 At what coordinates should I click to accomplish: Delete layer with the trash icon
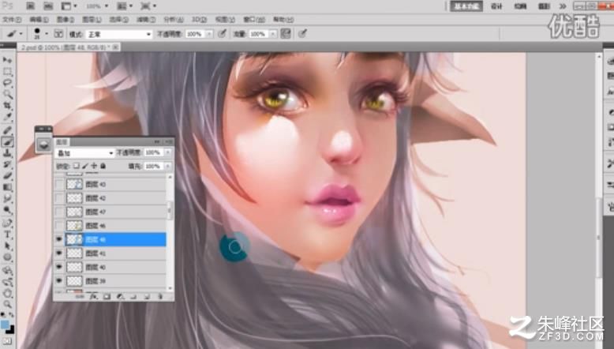(160, 297)
